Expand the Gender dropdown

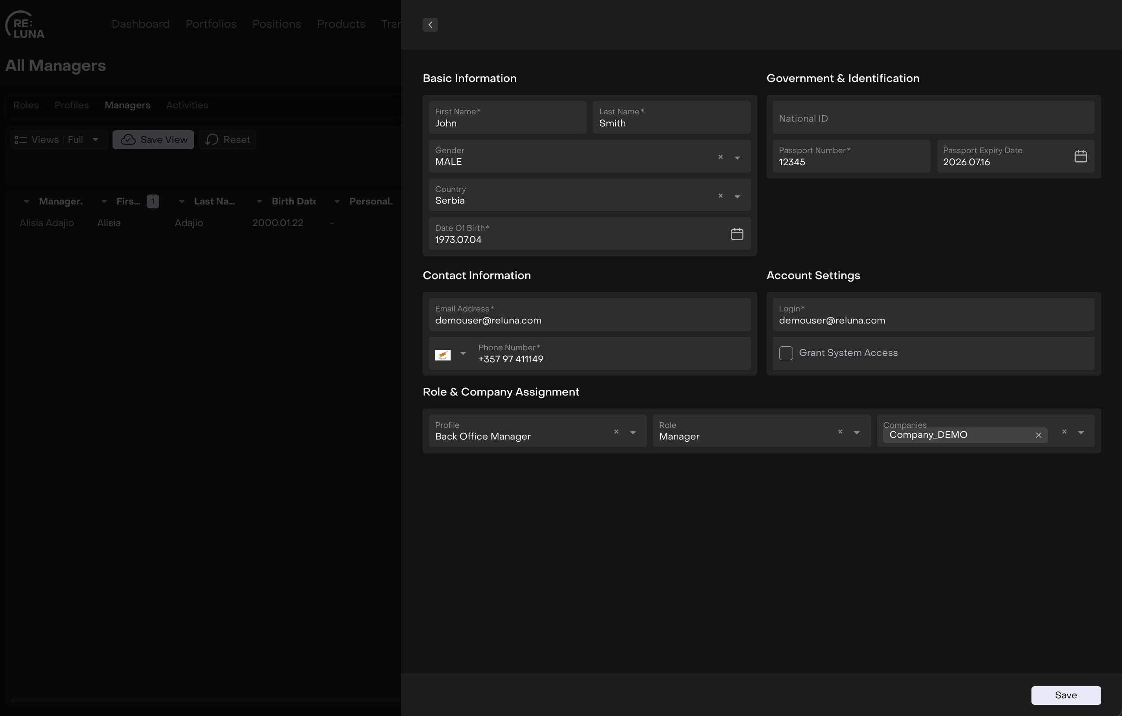pyautogui.click(x=737, y=158)
